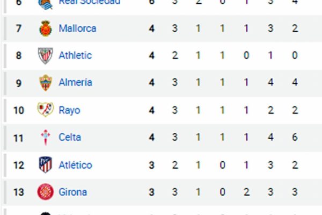Open the Athletic team link
Viewport: 322px width, 215px height.
pos(75,55)
